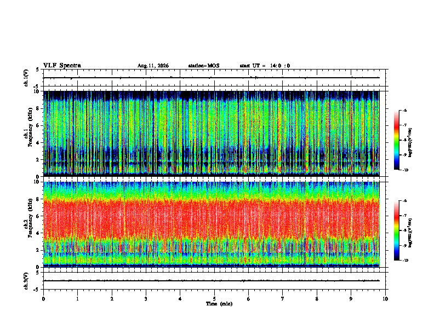Click the ch.3(V) waveform panel label

click(x=26, y=281)
